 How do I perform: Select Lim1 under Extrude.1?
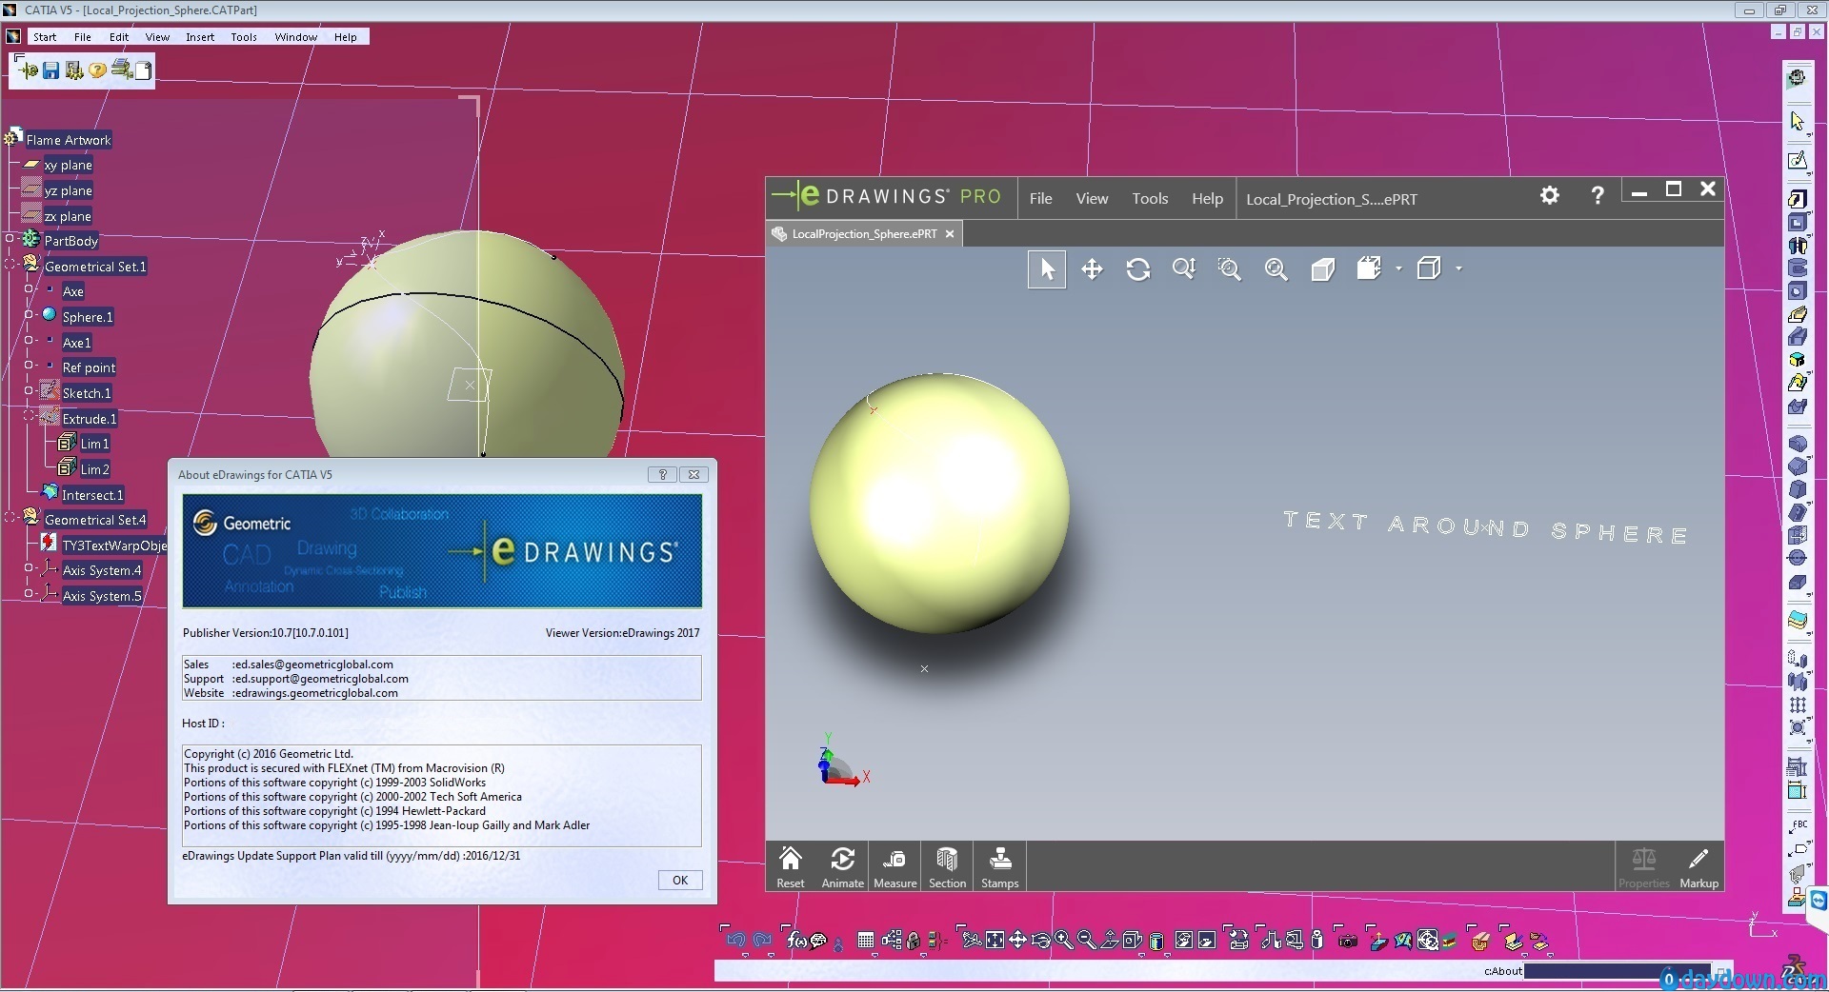coord(94,444)
